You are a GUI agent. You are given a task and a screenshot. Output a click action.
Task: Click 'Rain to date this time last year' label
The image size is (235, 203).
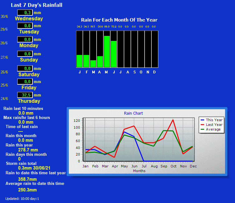36,173
